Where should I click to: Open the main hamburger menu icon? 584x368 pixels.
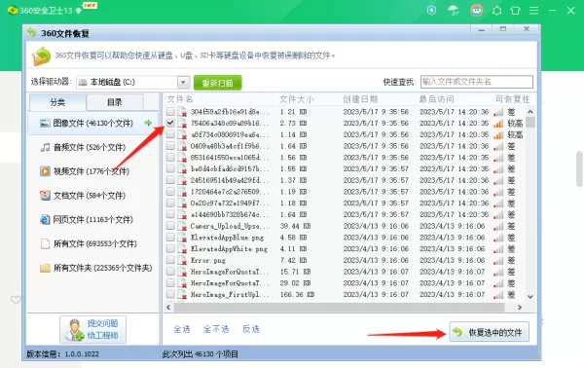[x=533, y=11]
